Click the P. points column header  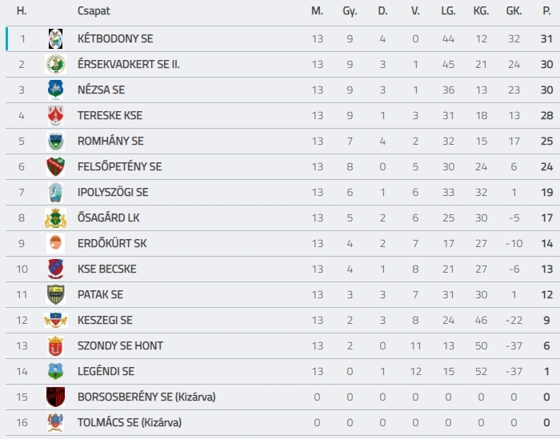click(546, 11)
